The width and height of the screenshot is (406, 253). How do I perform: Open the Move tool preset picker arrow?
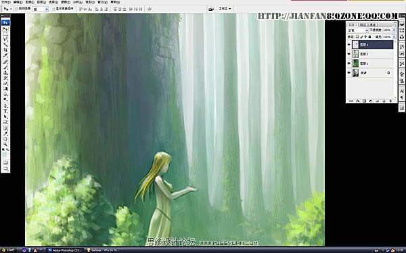11,9
